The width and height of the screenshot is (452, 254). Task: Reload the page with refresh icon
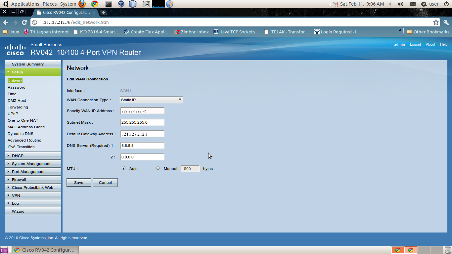tap(24, 22)
